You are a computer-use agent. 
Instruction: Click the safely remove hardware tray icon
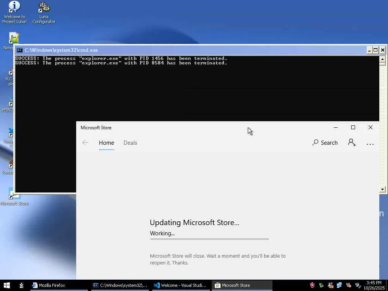321,285
